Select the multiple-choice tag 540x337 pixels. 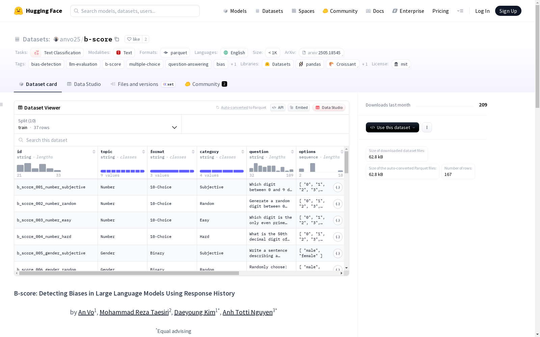pyautogui.click(x=145, y=64)
